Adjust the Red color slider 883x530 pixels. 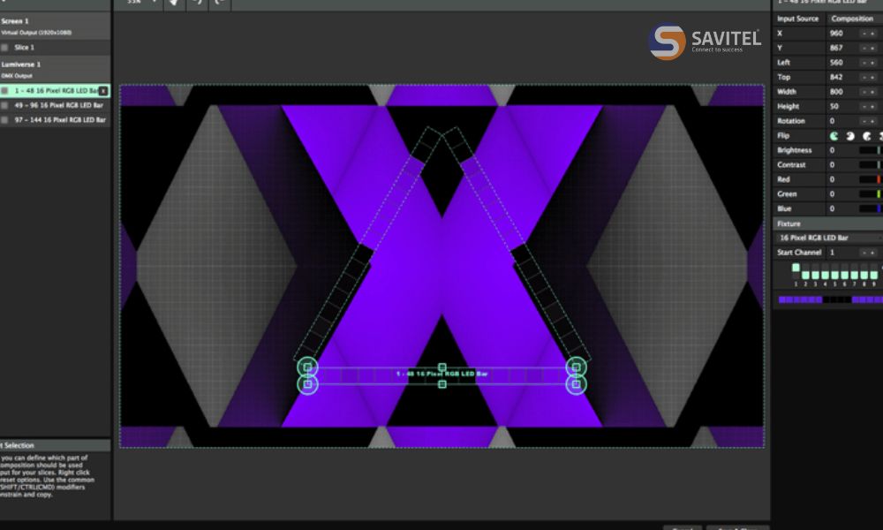pyautogui.click(x=870, y=179)
